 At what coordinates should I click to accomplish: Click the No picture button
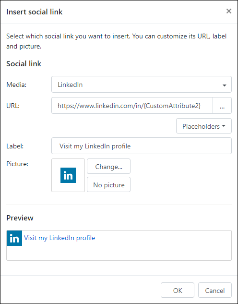click(108, 184)
